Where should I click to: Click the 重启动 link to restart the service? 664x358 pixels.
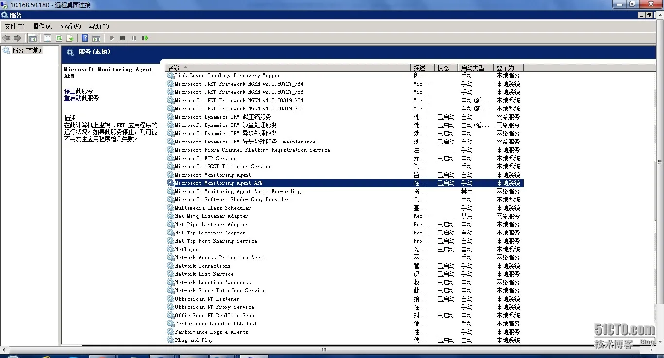point(73,98)
